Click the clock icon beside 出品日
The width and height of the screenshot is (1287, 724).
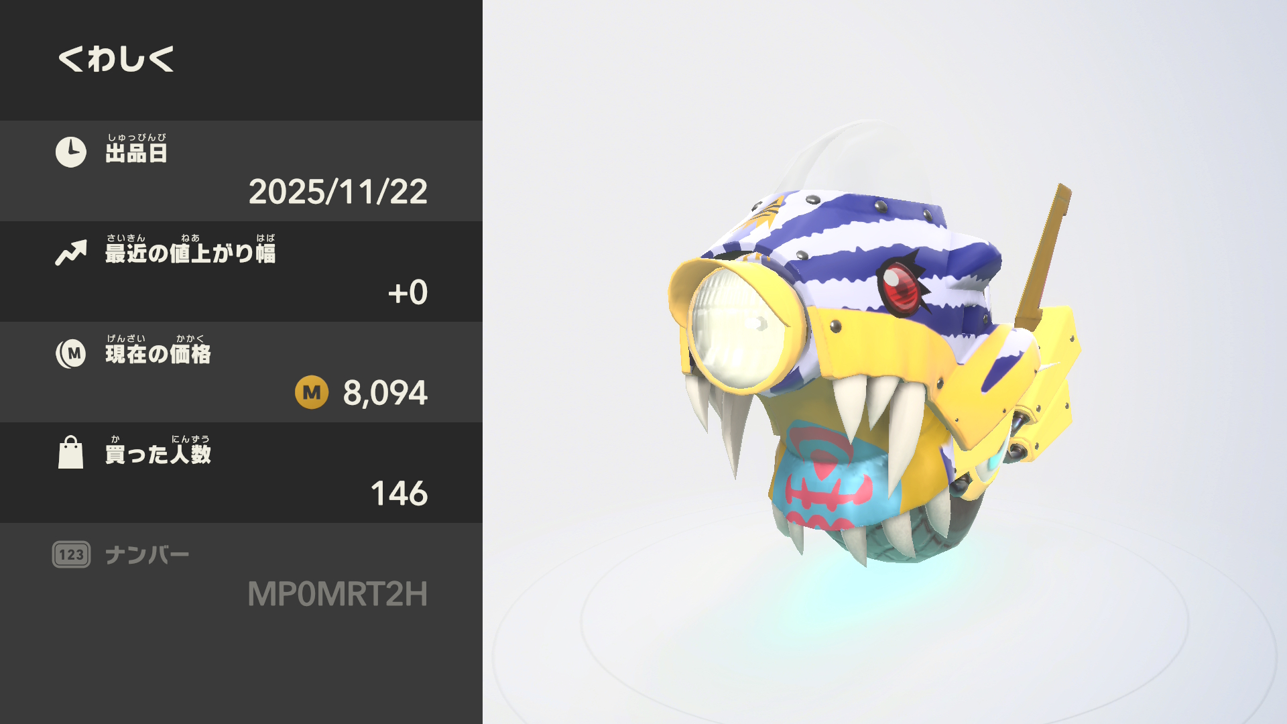click(x=70, y=152)
